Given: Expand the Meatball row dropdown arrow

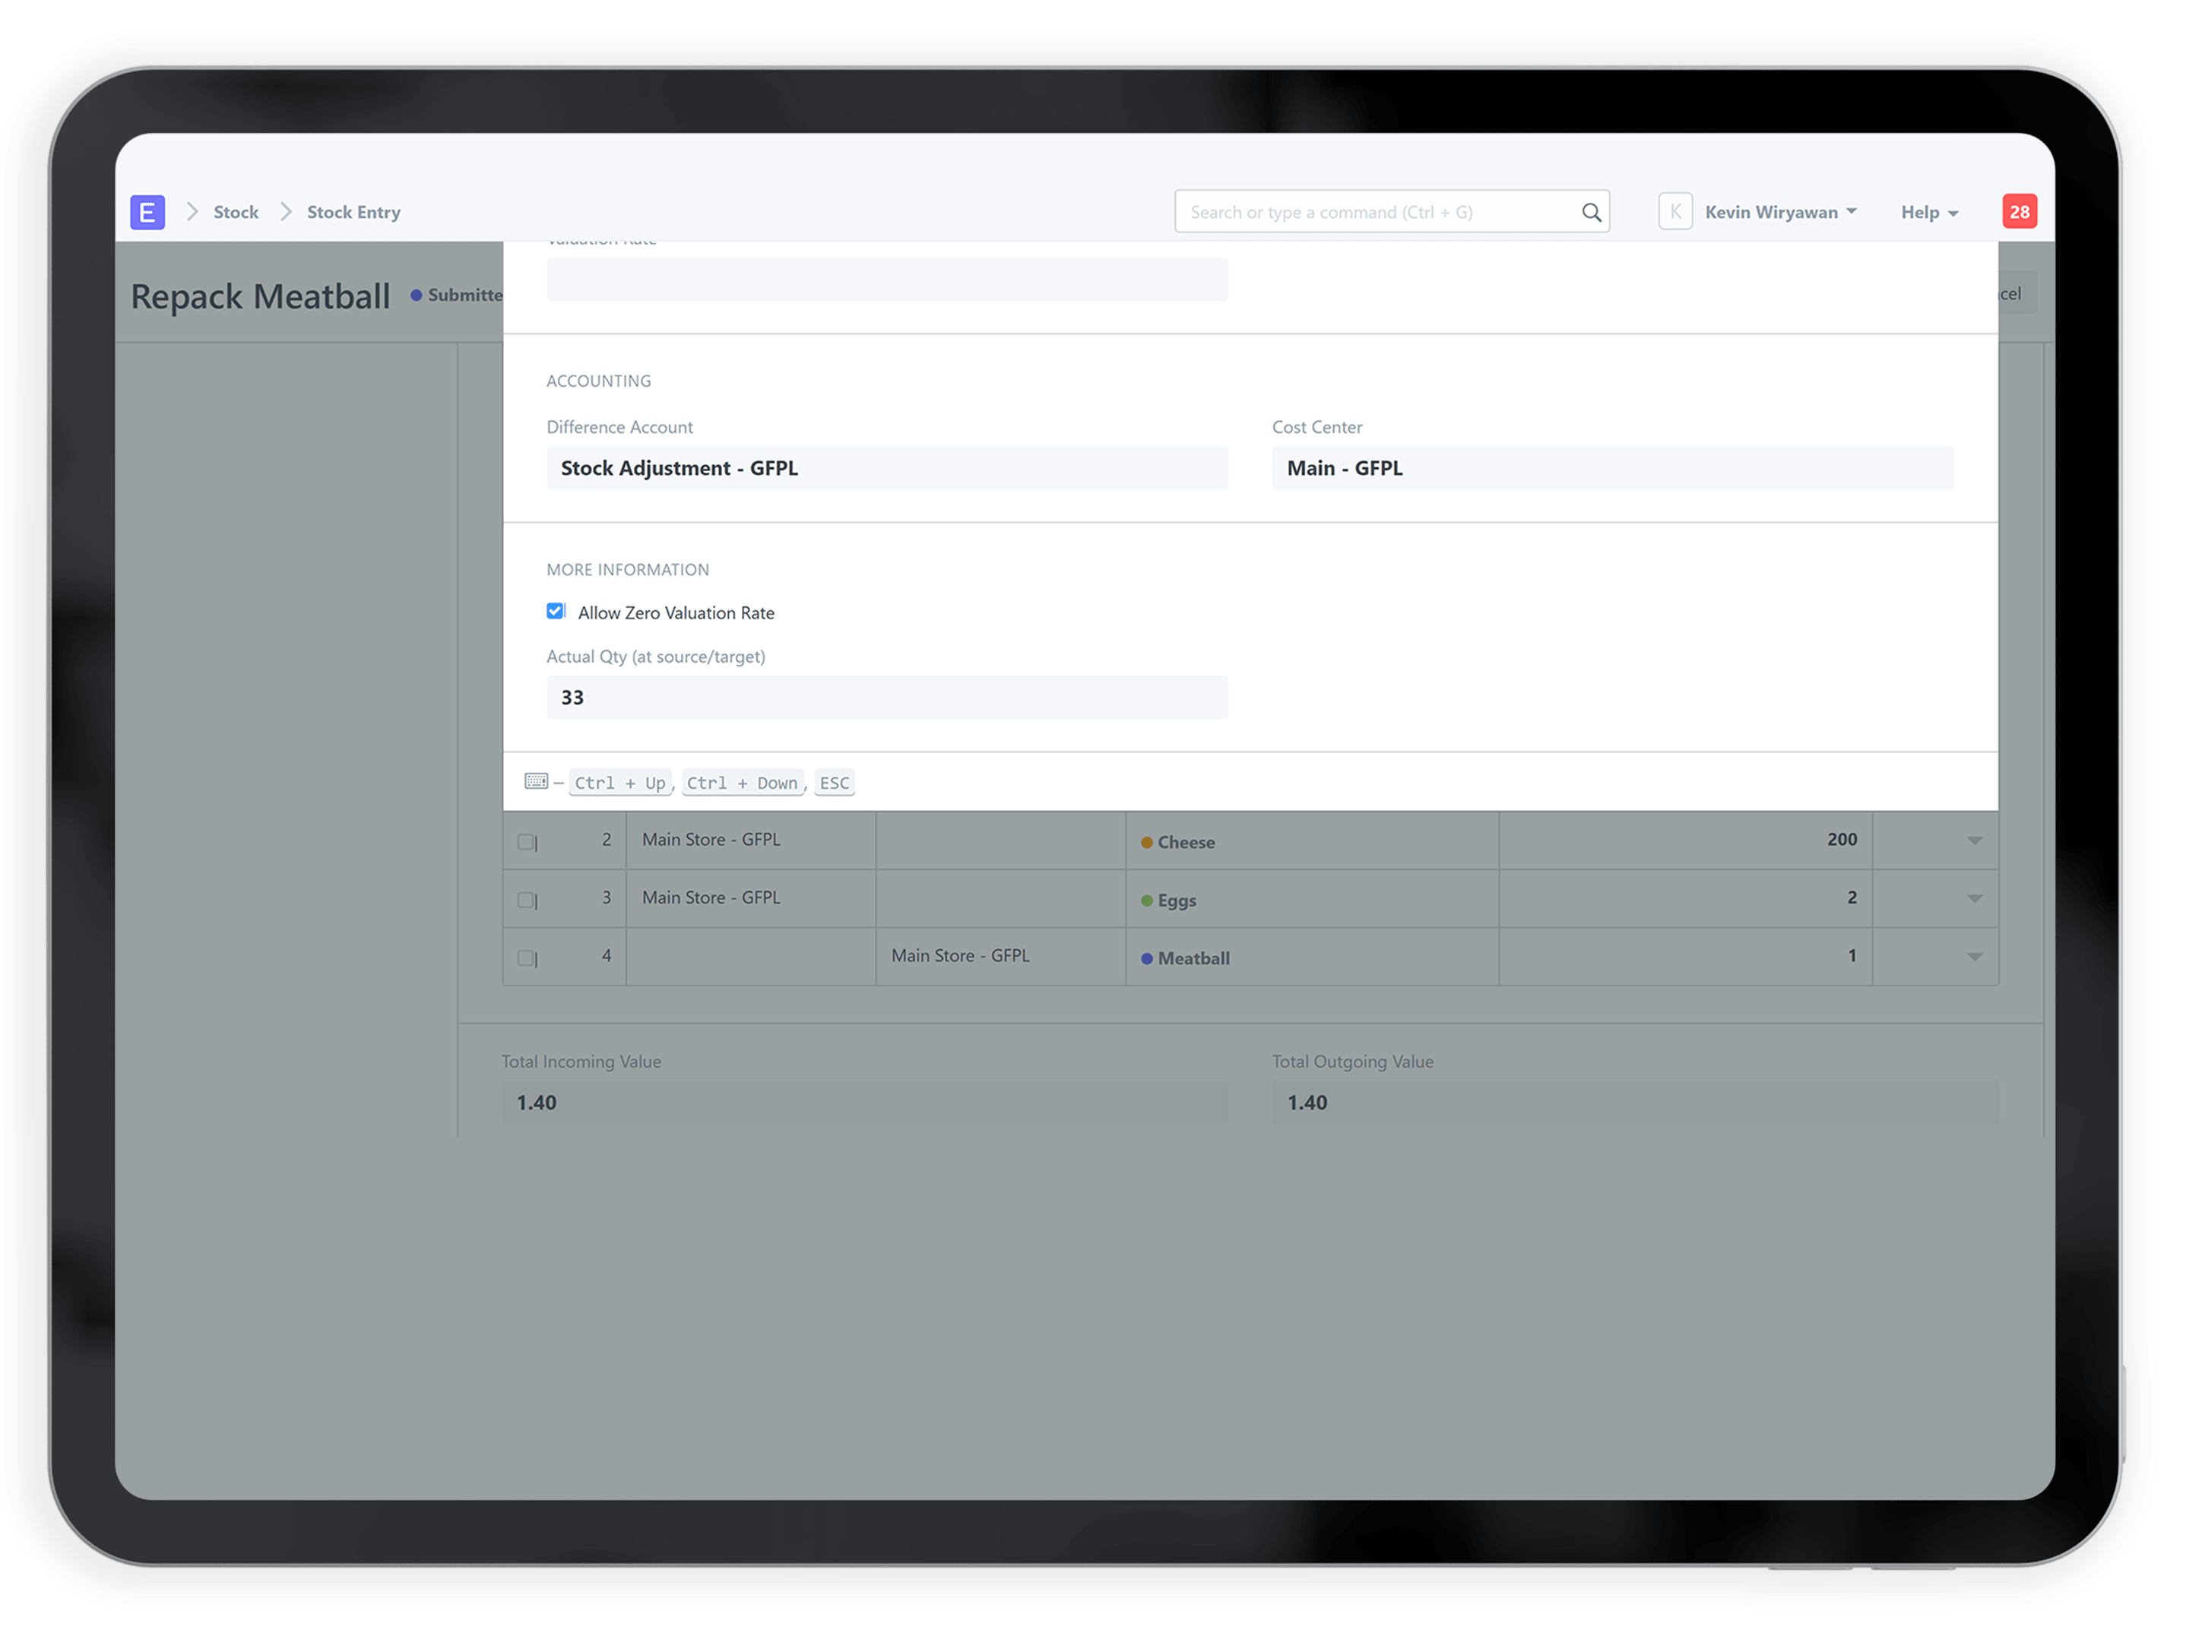Looking at the screenshot, I should coord(1974,957).
